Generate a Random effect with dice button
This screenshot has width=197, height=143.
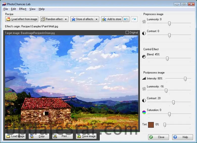point(52,19)
